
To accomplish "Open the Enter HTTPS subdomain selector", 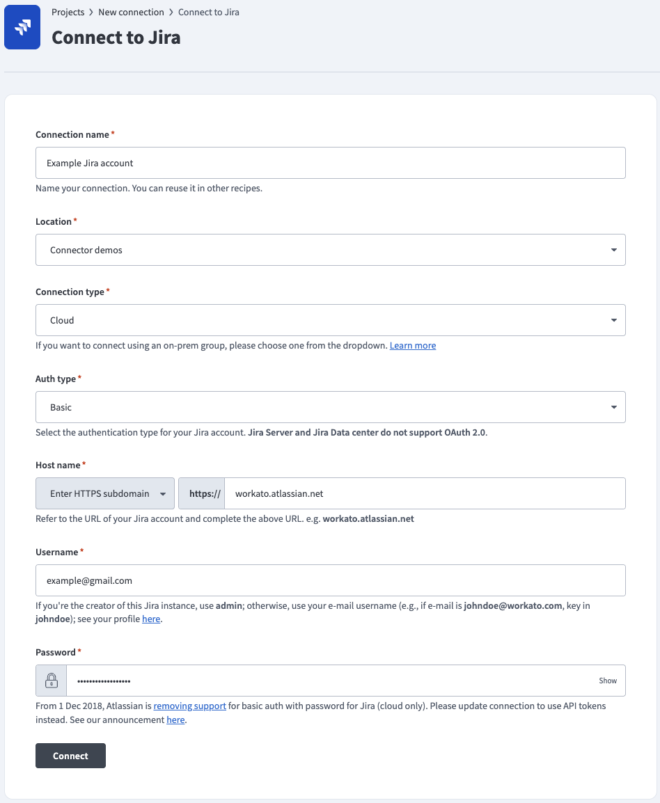I will [104, 493].
